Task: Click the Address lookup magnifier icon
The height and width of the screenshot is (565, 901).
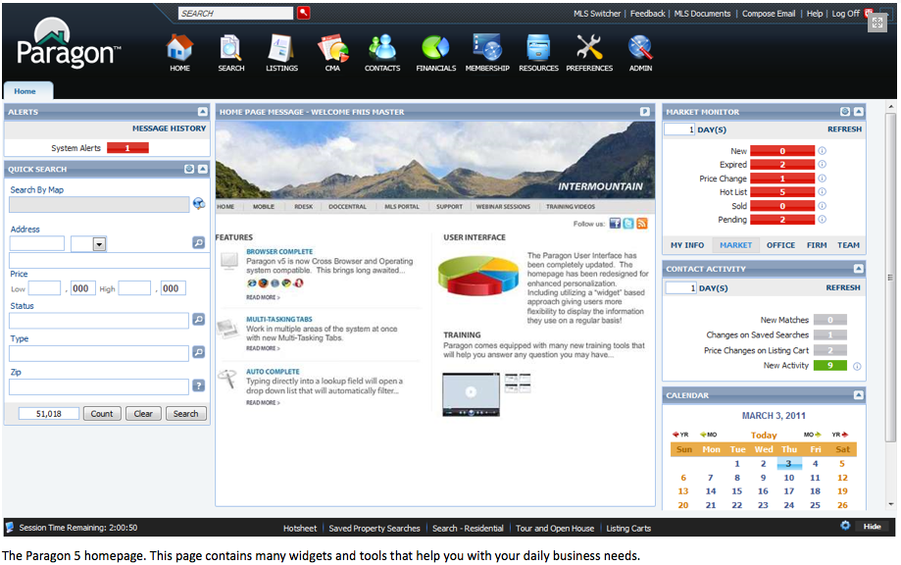Action: pyautogui.click(x=198, y=243)
